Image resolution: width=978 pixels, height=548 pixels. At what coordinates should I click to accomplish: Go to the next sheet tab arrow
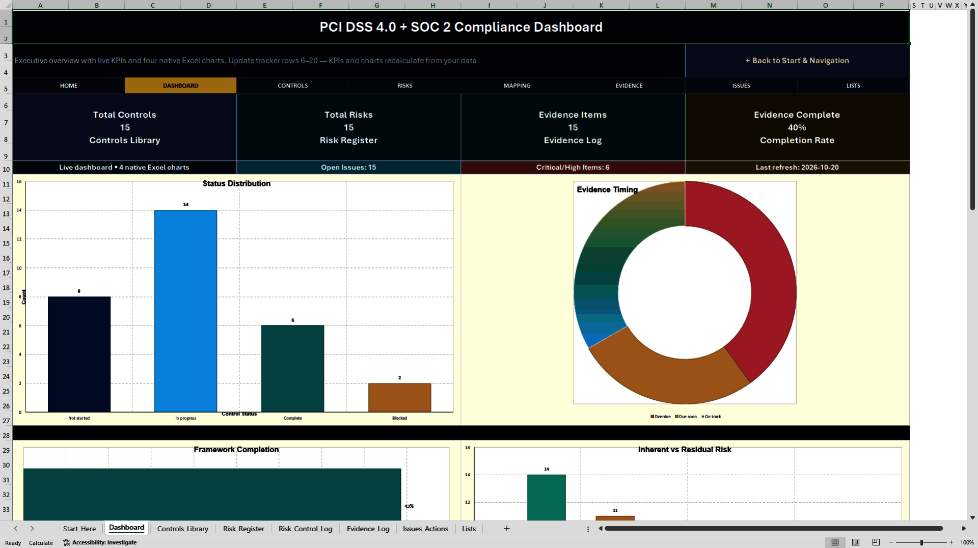pyautogui.click(x=32, y=529)
